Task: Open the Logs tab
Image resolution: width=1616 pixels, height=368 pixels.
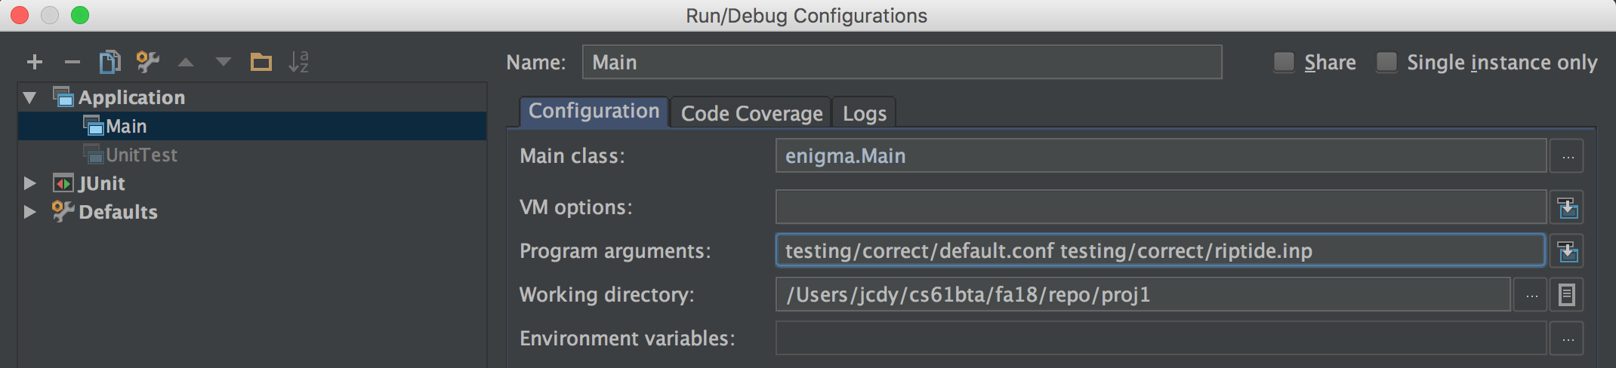Action: (864, 113)
